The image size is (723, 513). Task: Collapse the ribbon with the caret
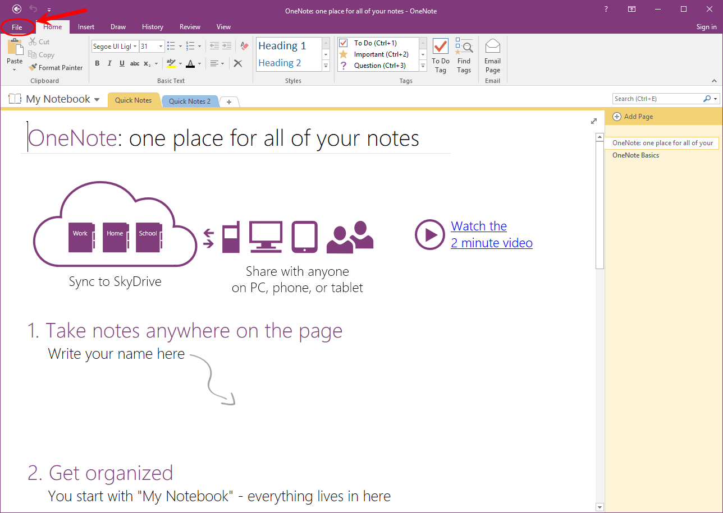tap(715, 80)
